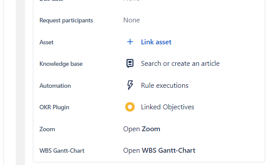Click the Zoom field label
The width and height of the screenshot is (266, 165).
pos(47,129)
